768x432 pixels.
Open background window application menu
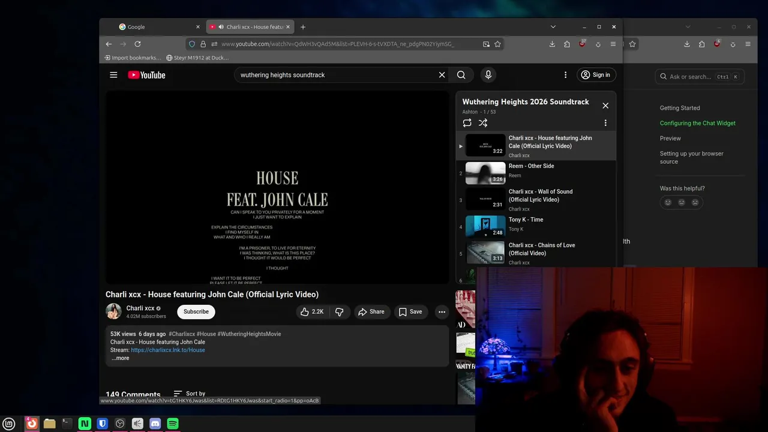pyautogui.click(x=748, y=44)
